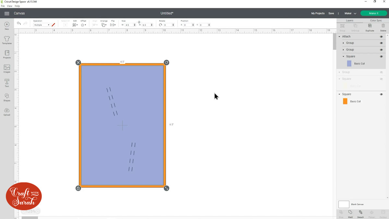Click the Rotate icon in the toolbar

[x=160, y=25]
